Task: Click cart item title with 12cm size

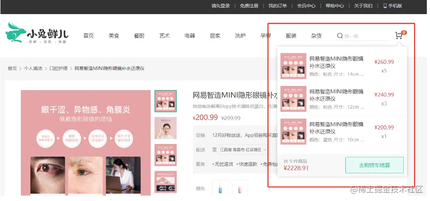Action: tap(337, 95)
